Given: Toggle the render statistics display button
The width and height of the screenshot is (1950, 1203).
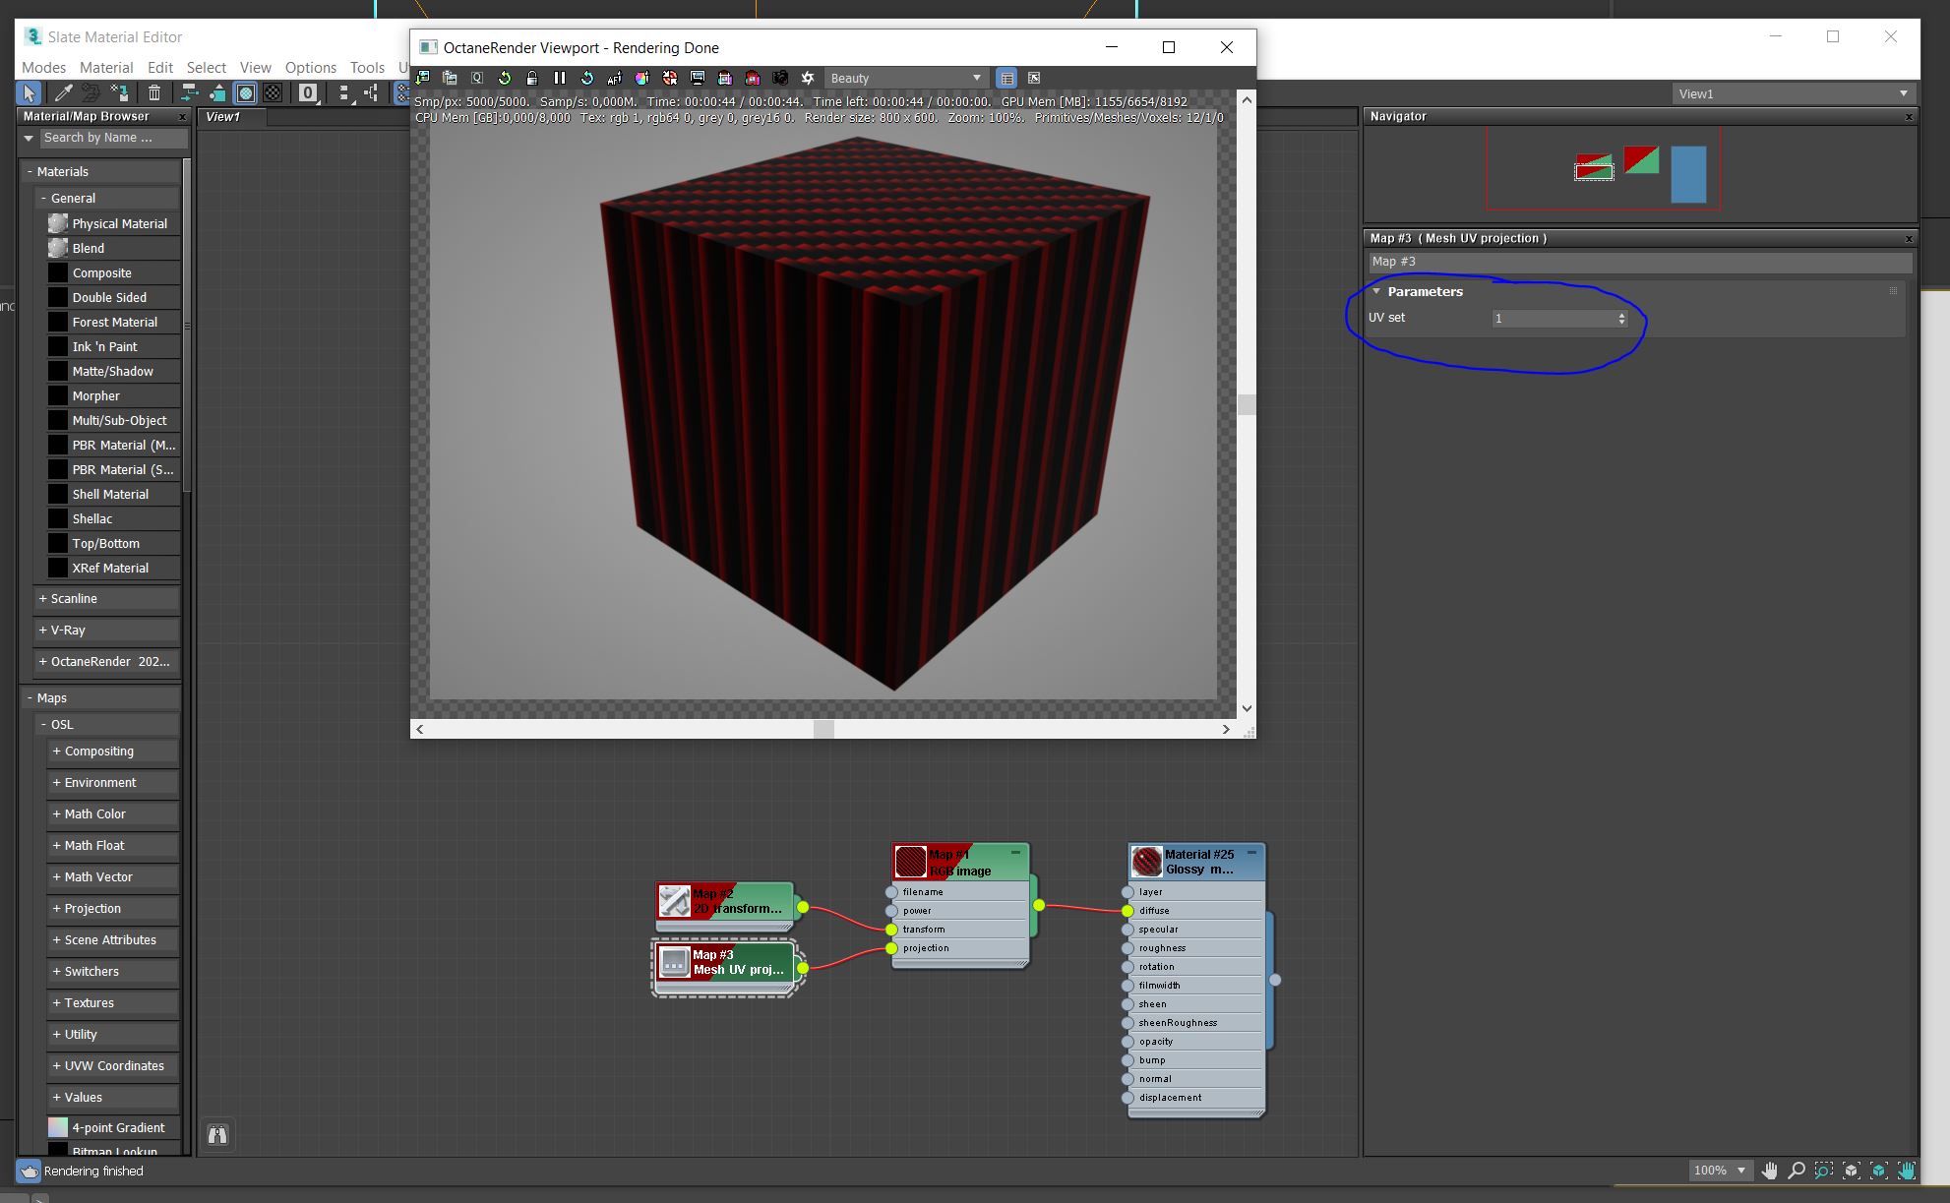Looking at the screenshot, I should (1006, 78).
